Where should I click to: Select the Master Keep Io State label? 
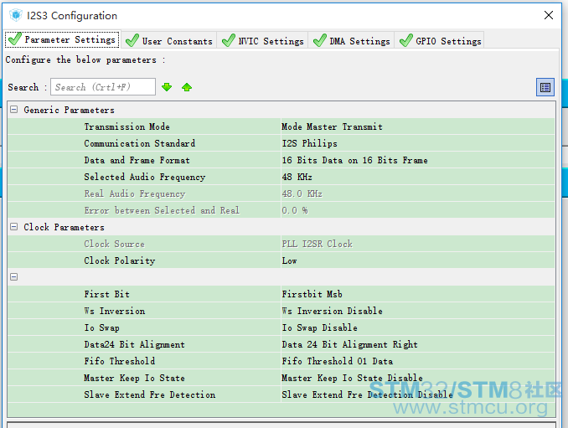pyautogui.click(x=134, y=378)
